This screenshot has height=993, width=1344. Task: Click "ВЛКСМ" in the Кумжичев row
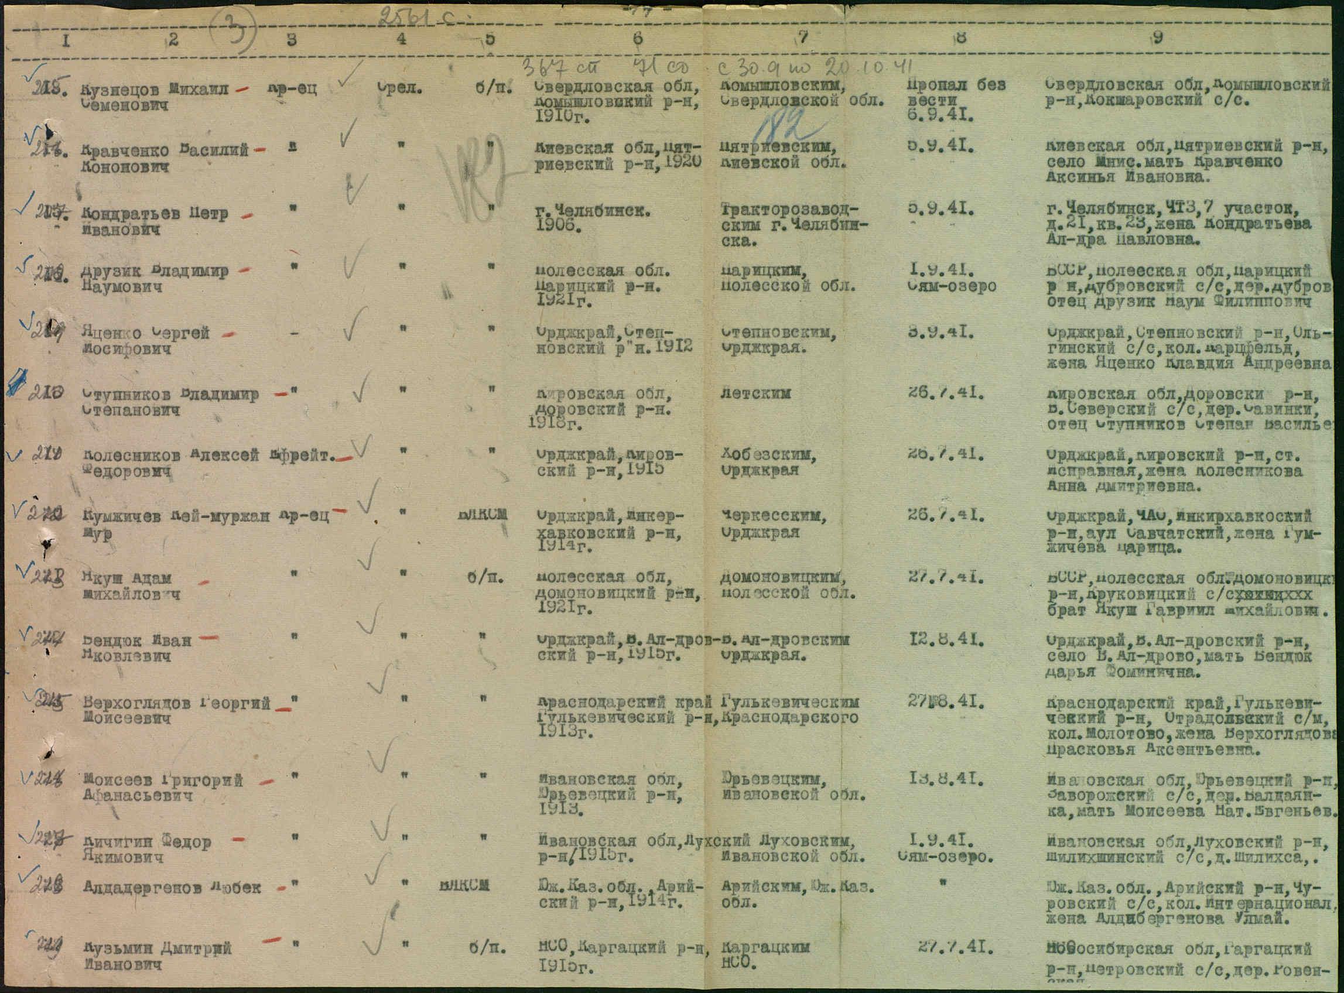[483, 514]
